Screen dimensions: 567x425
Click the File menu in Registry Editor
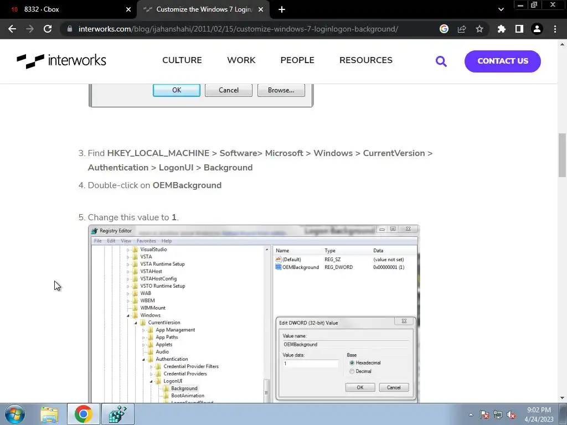click(97, 241)
